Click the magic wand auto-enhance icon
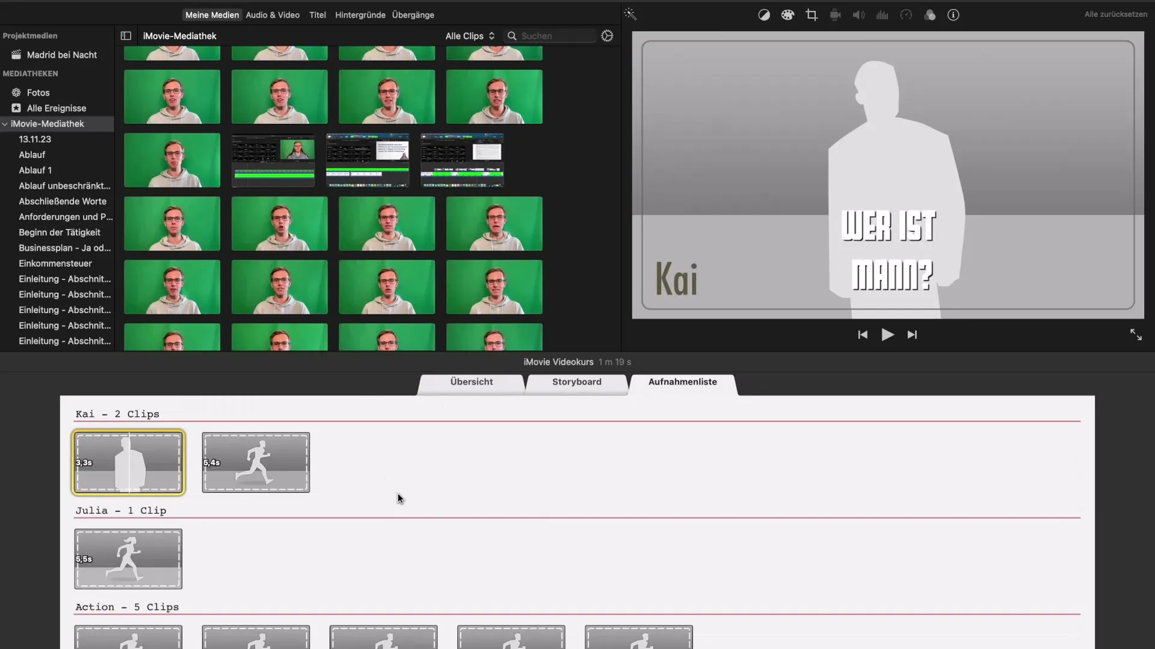This screenshot has height=649, width=1155. [630, 14]
